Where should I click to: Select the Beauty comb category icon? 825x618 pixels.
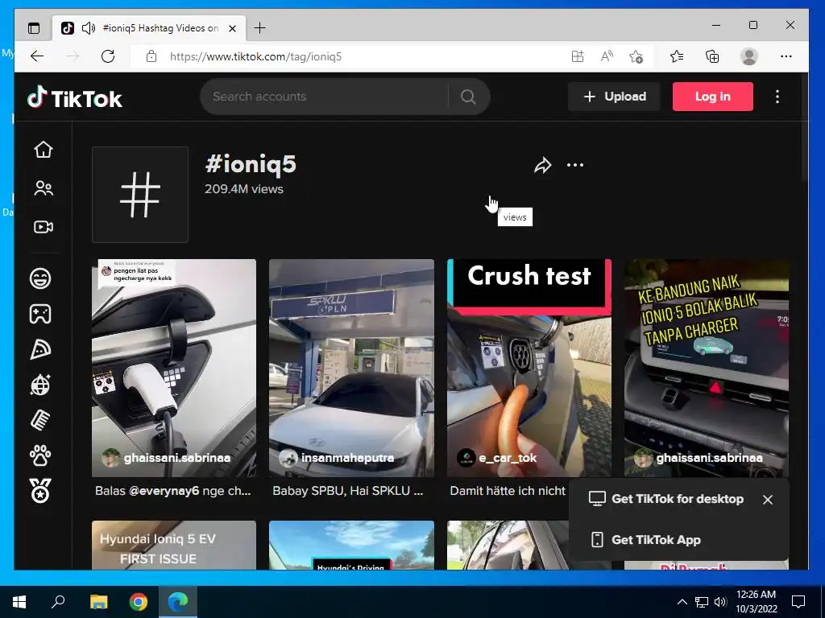coord(40,420)
